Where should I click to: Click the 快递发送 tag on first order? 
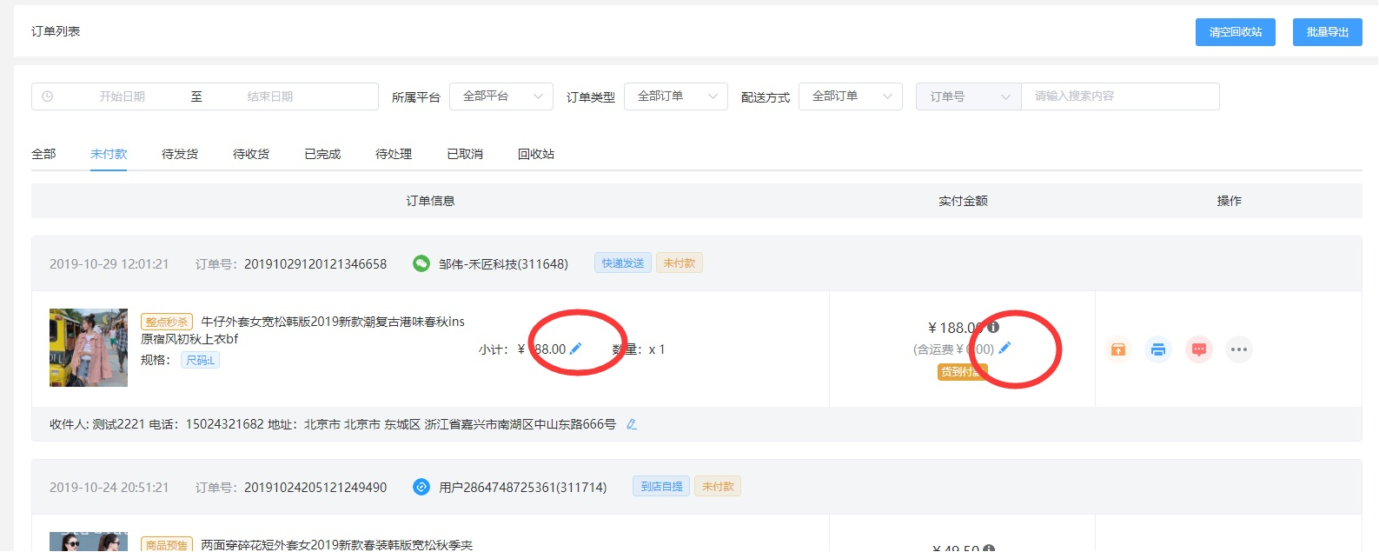point(623,263)
